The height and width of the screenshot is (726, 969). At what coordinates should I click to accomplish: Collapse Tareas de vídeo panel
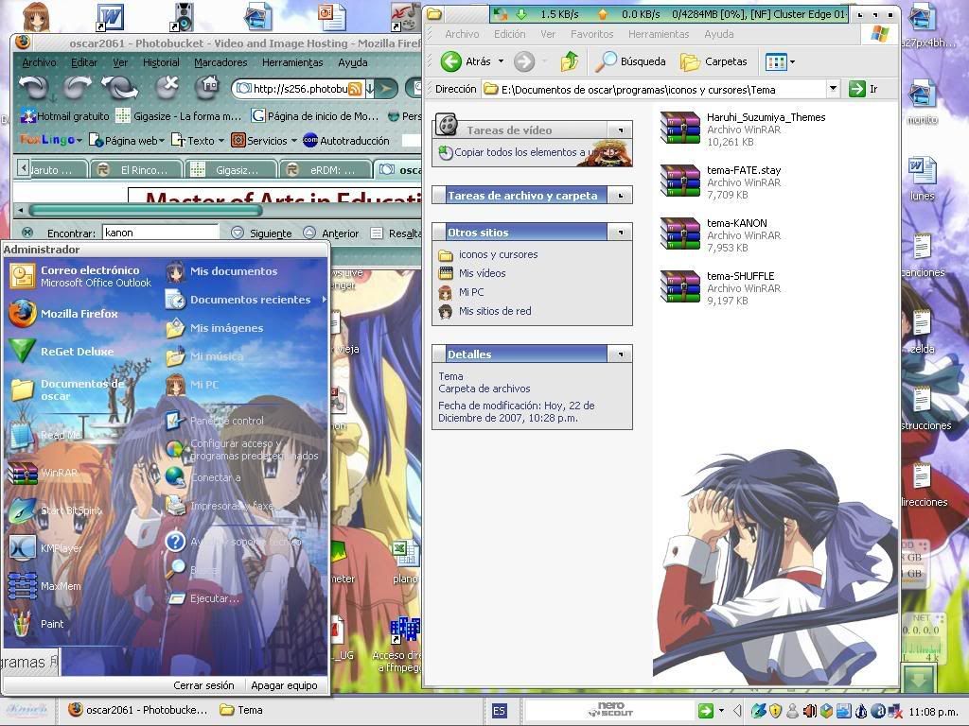(x=620, y=130)
